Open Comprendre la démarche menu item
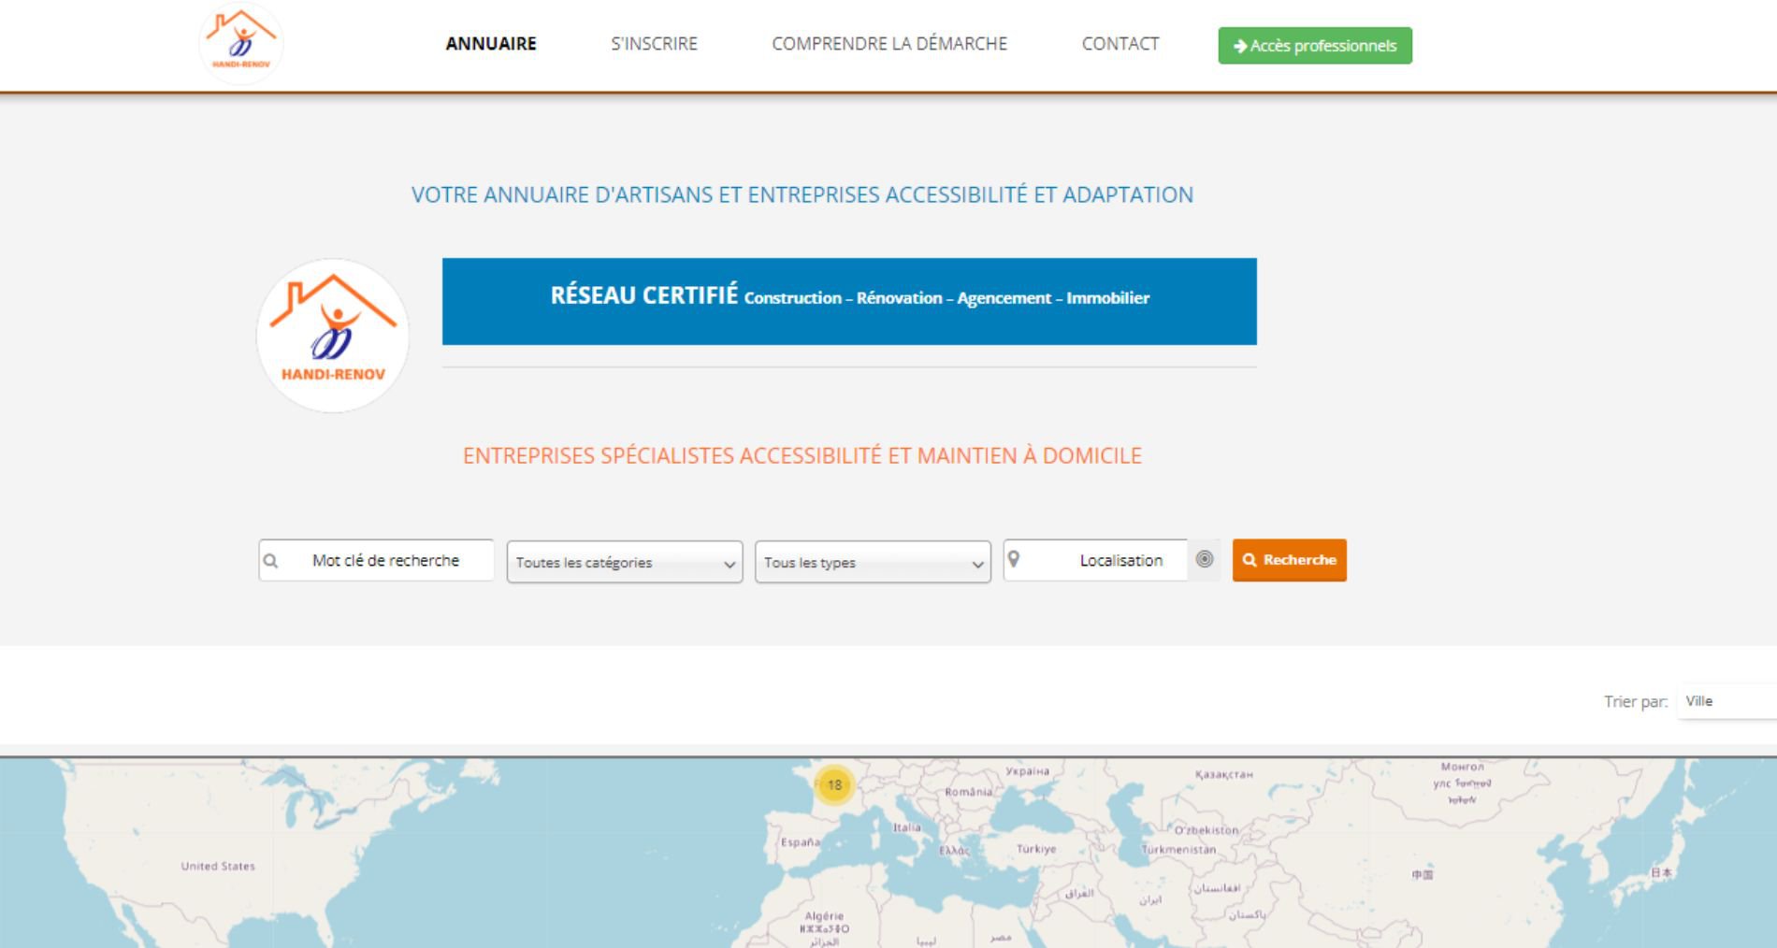The height and width of the screenshot is (948, 1777). point(889,44)
